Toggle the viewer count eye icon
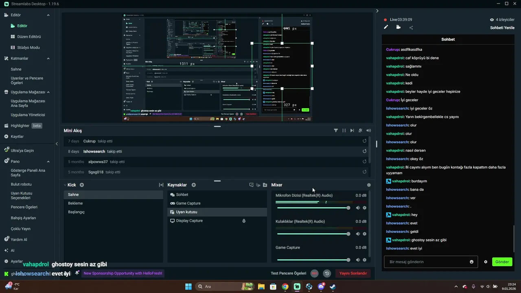Viewport: 521px width, 293px height. [492, 20]
